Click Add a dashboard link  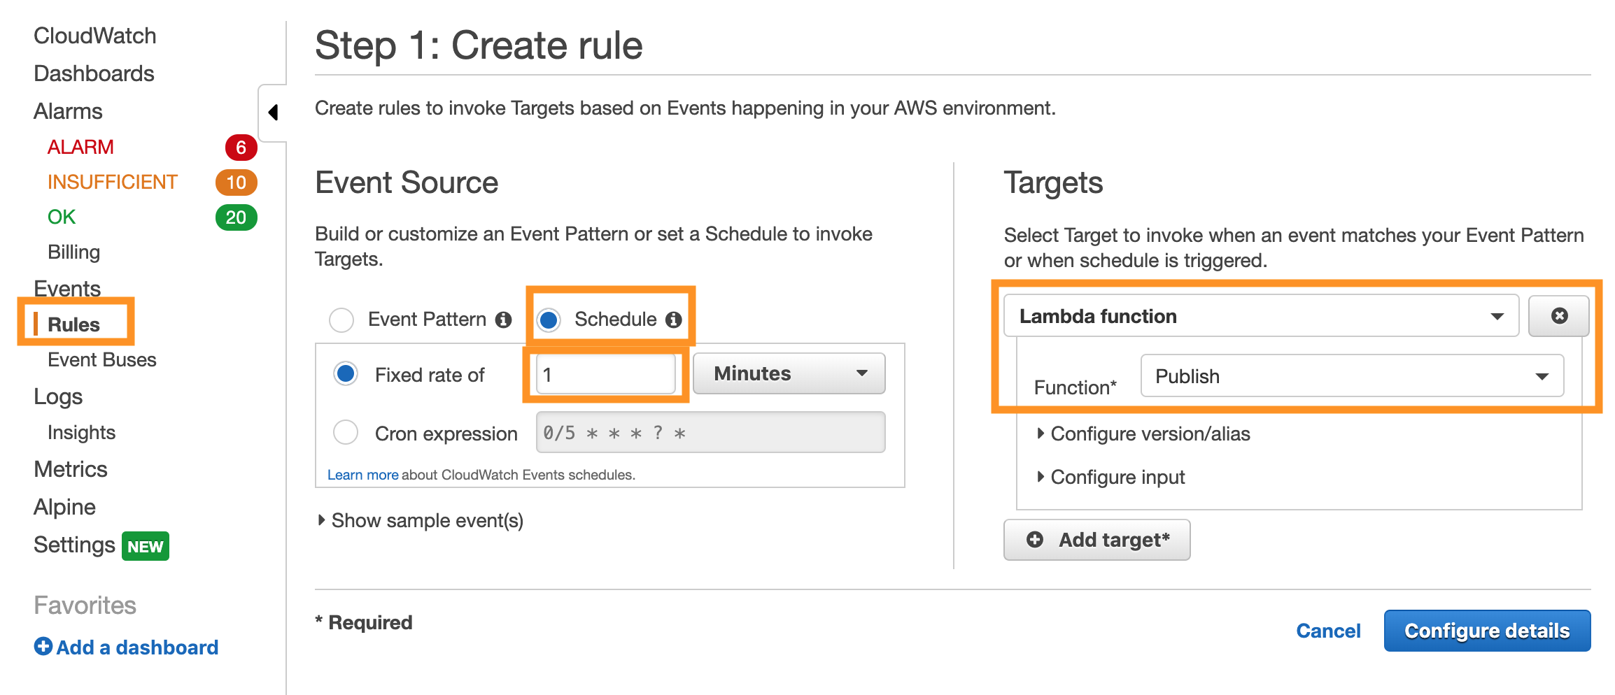point(126,647)
